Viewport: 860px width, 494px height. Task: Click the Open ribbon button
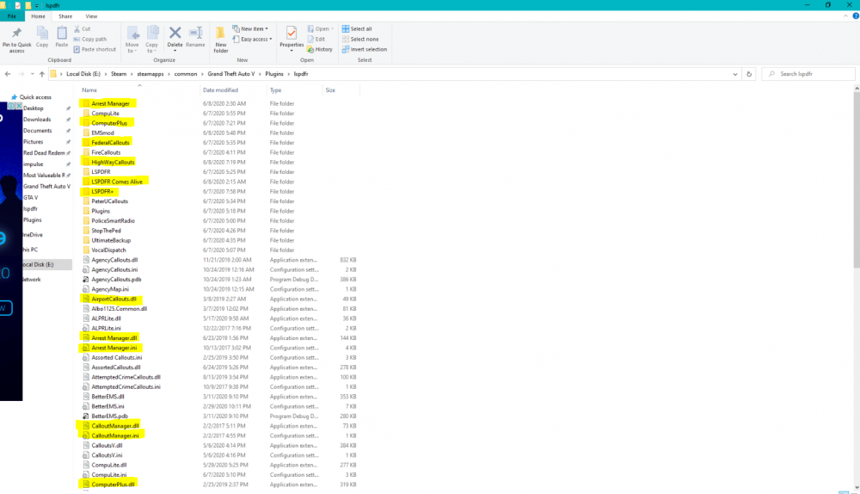tap(321, 28)
